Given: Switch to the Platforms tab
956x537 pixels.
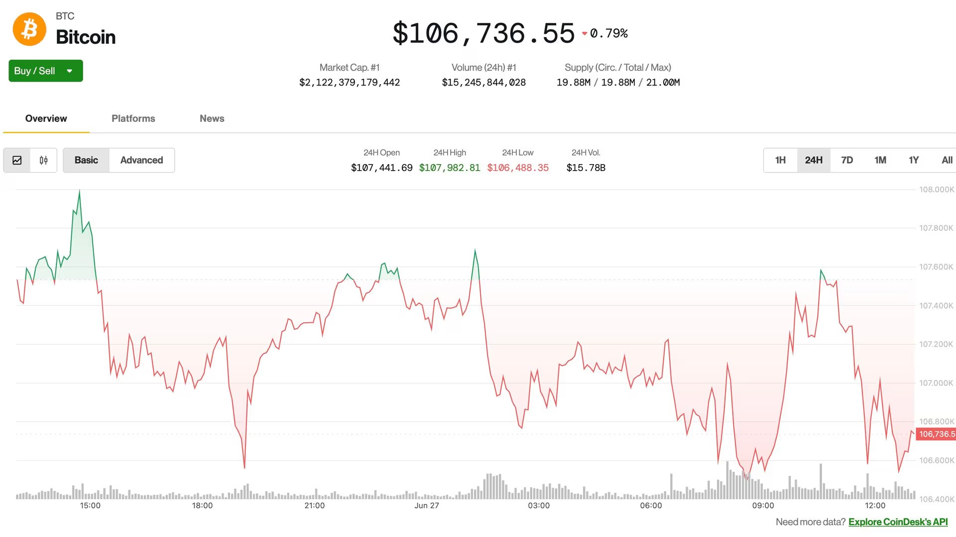Looking at the screenshot, I should 133,118.
